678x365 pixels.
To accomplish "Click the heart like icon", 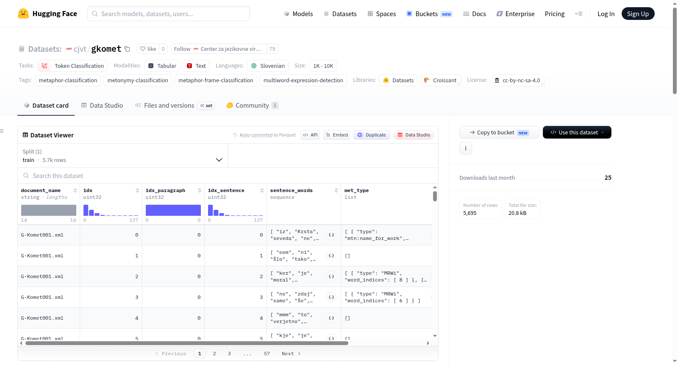I will coord(143,49).
